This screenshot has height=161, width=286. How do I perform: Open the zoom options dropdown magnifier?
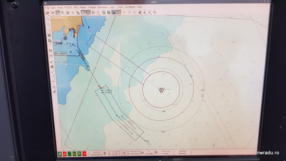click(x=49, y=30)
